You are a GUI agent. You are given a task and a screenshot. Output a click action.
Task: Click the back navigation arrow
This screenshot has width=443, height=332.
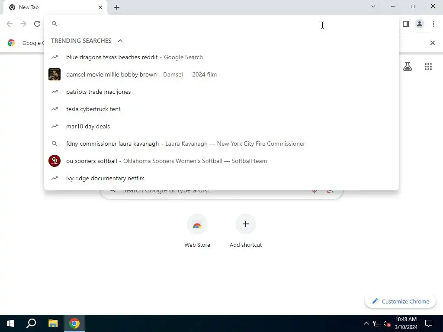(x=10, y=24)
